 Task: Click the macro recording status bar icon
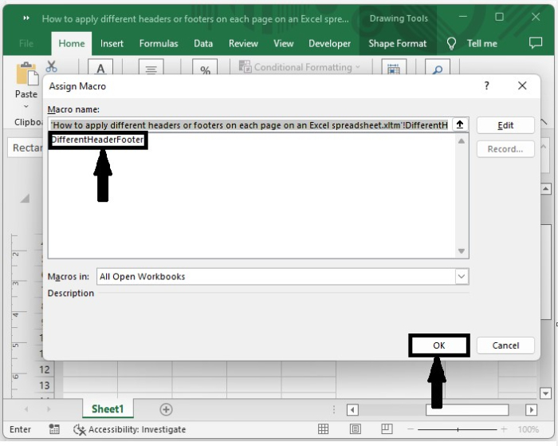pos(54,429)
